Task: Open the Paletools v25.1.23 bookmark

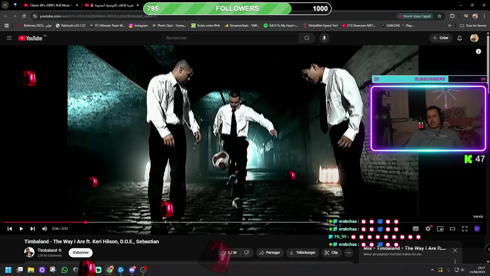Action: tap(70, 26)
